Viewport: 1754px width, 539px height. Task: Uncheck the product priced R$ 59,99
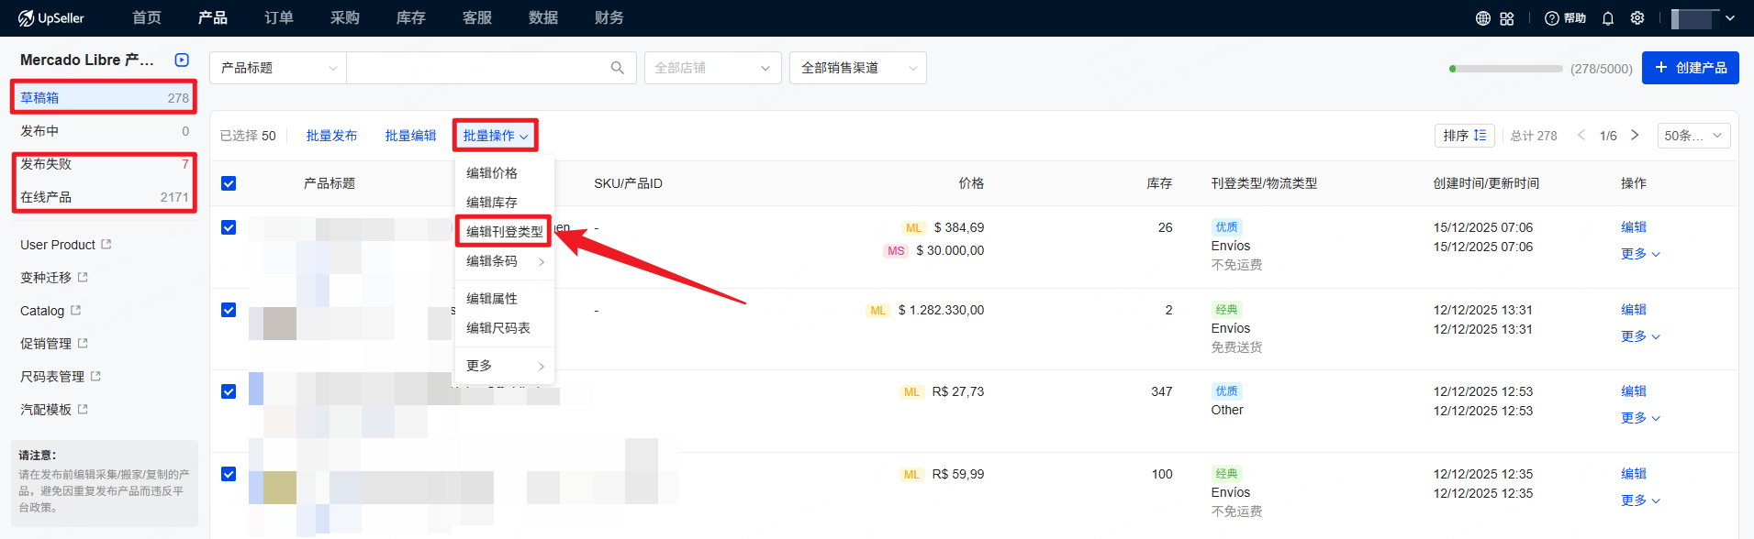click(229, 474)
